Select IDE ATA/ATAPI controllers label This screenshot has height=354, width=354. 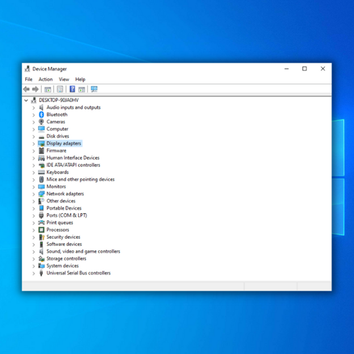(73, 165)
